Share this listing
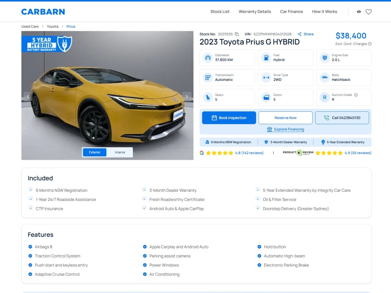The image size is (391, 293). point(305,34)
